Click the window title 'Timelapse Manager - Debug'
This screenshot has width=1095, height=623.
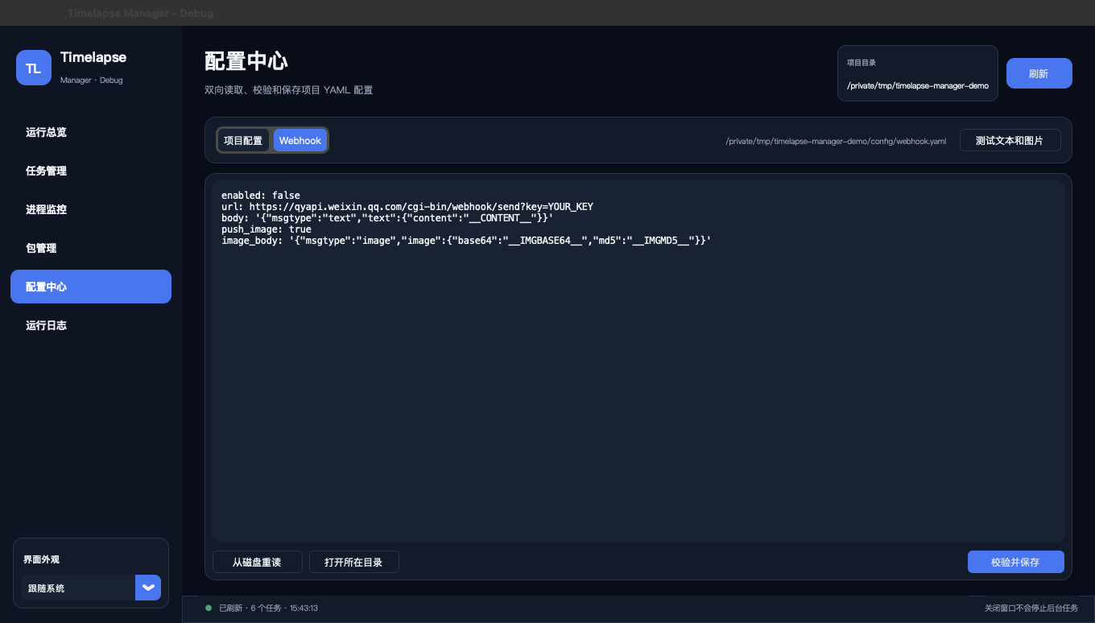[140, 13]
